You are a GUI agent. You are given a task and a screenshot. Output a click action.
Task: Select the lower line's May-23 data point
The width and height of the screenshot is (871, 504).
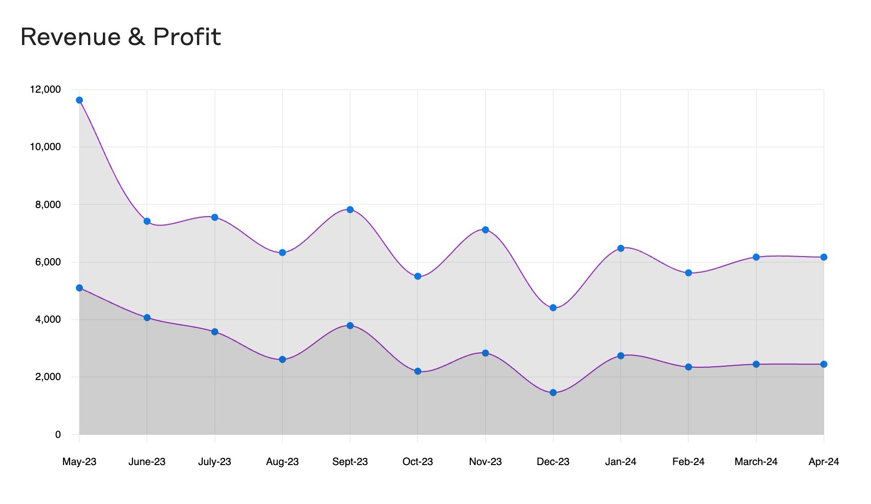coord(79,288)
